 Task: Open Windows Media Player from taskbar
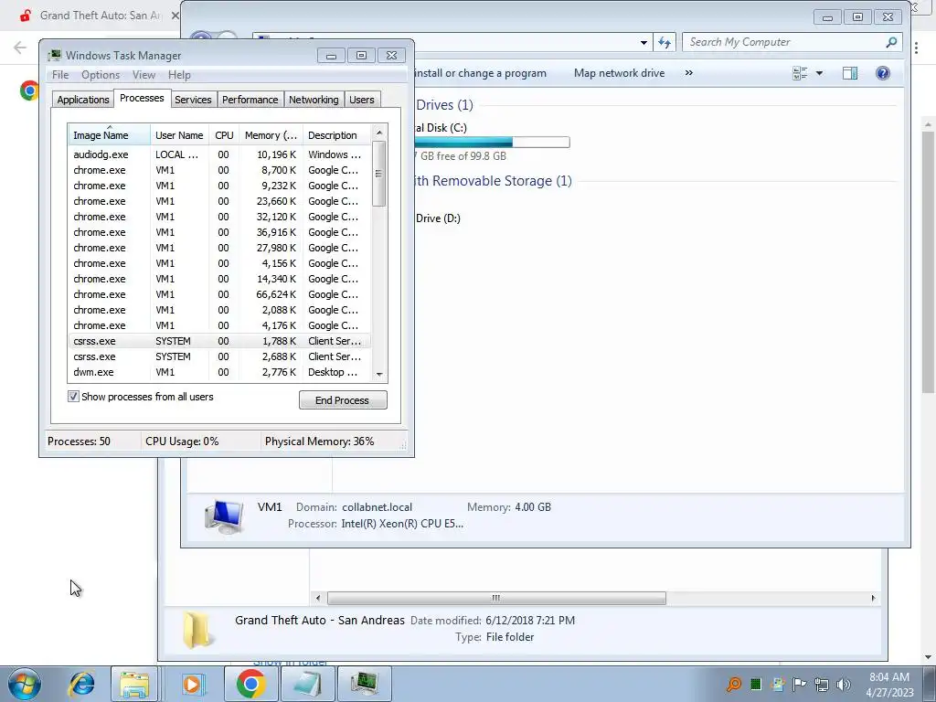point(192,684)
